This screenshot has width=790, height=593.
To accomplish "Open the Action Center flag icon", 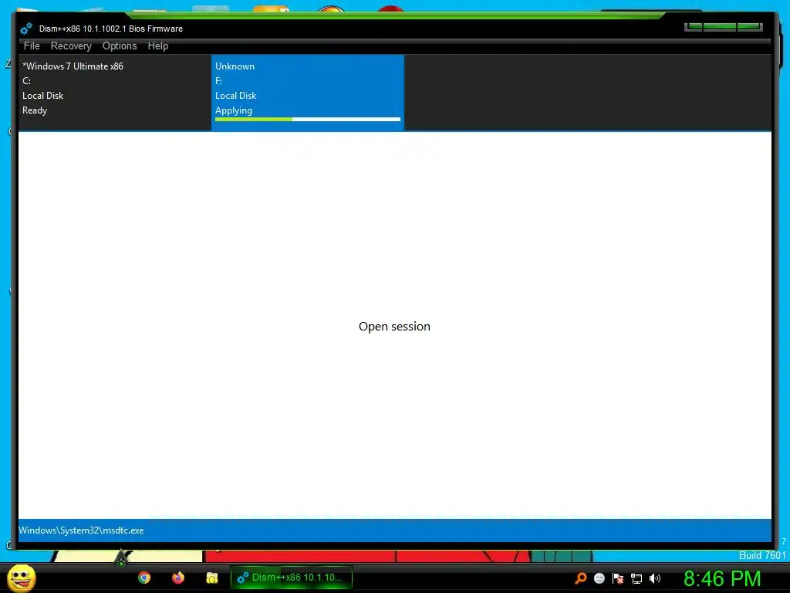I will pyautogui.click(x=618, y=578).
